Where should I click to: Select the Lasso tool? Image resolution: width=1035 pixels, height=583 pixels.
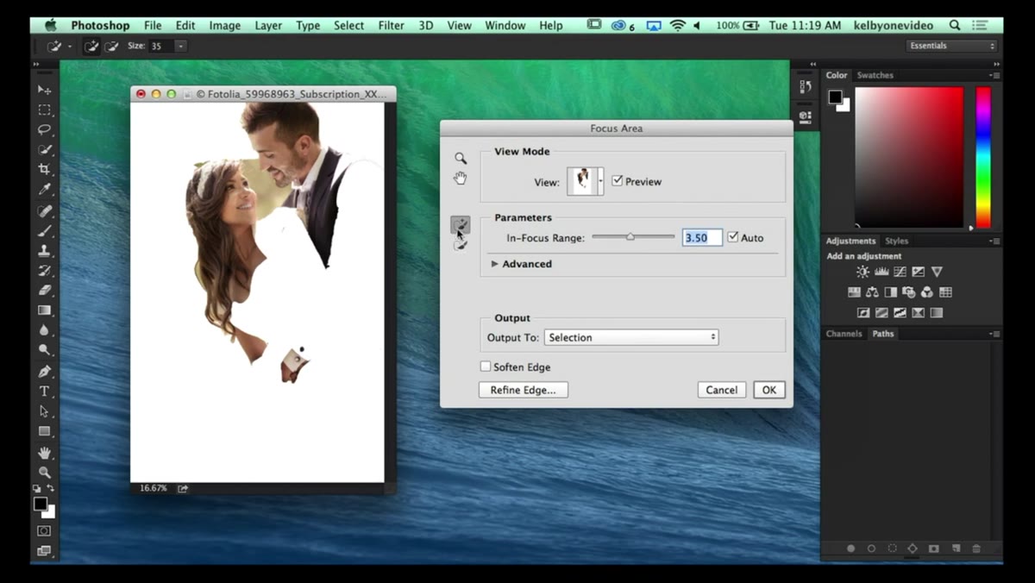tap(44, 129)
